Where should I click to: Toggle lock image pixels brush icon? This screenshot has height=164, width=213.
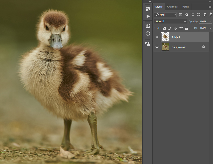coord(170,28)
